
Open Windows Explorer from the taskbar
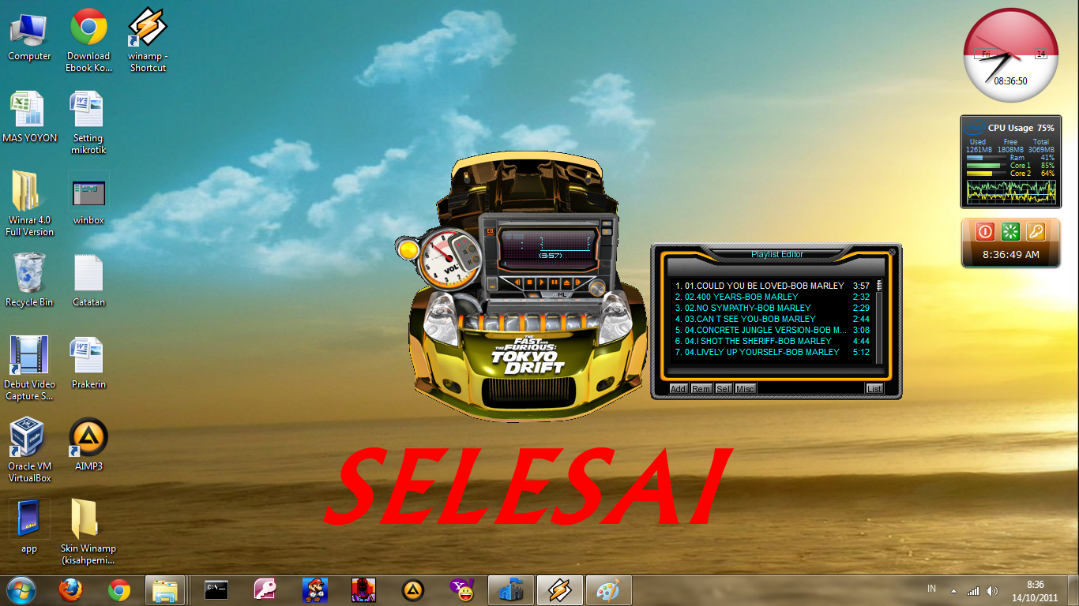[166, 590]
